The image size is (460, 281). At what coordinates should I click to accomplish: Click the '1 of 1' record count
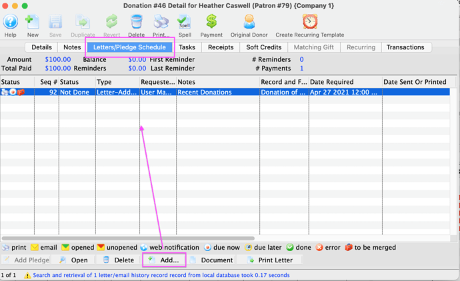[9, 275]
